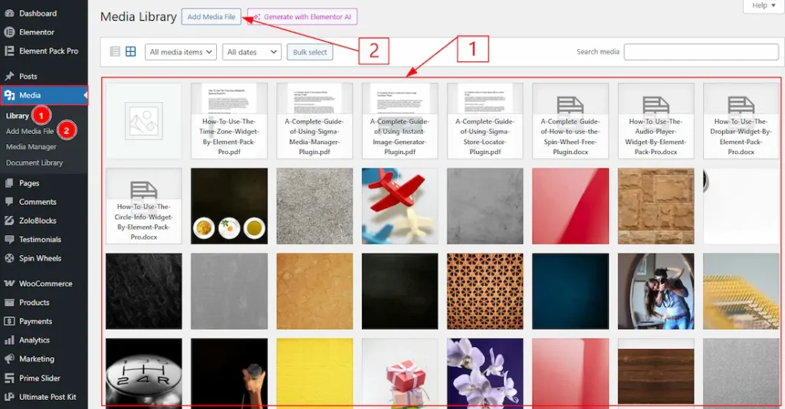Screen dimensions: 785x409
Task: Click the Marketing megaphone icon
Action: (x=9, y=359)
